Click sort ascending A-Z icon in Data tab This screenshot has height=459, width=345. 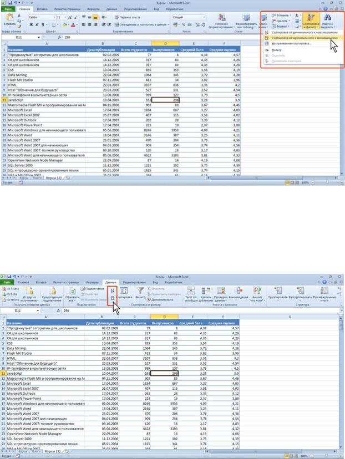coord(113,290)
